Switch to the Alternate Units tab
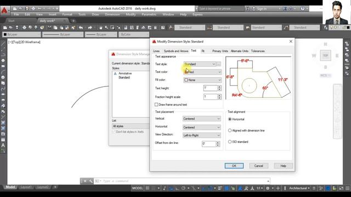This screenshot has width=351, height=197. coord(239,51)
